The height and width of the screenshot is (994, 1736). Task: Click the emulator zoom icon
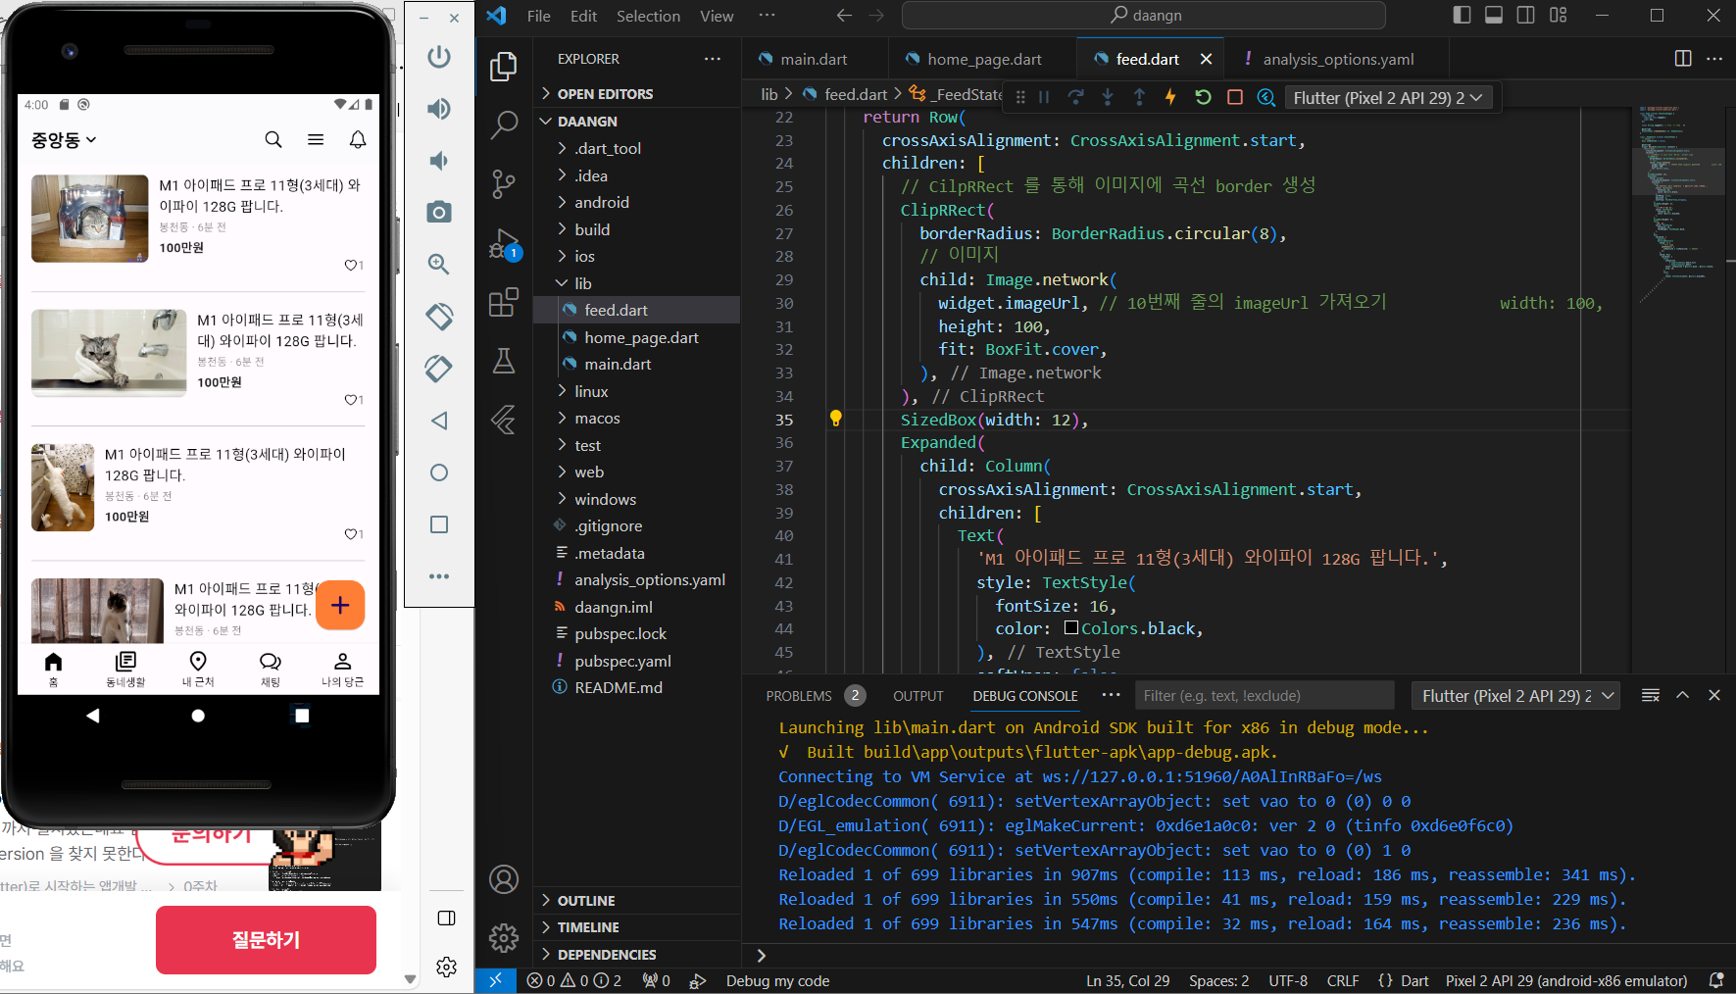[439, 264]
